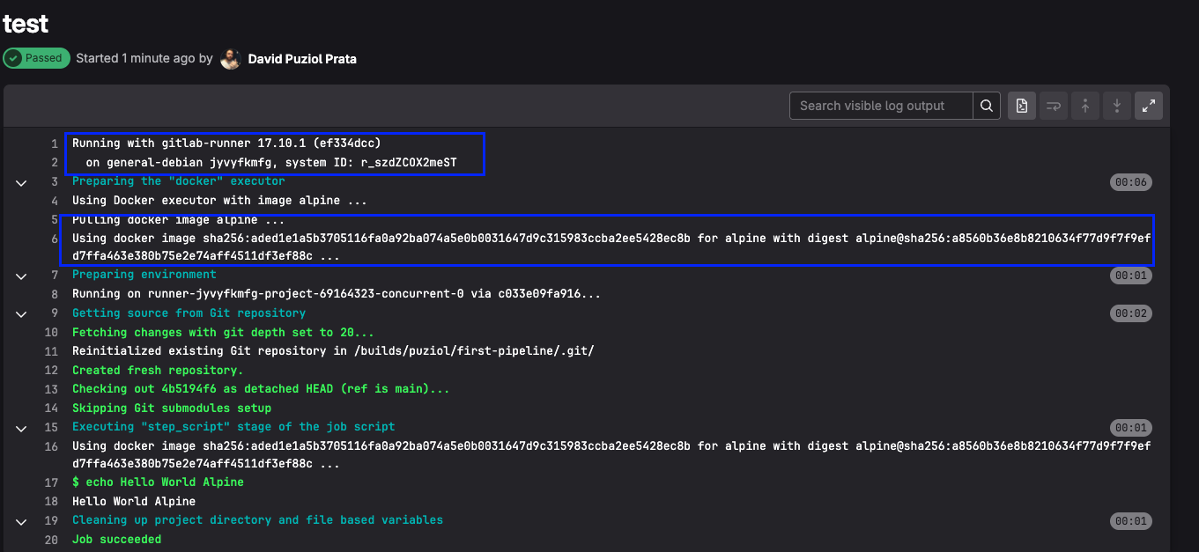Enter full screen mode for job log
Image resolution: width=1199 pixels, height=552 pixels.
1149,106
